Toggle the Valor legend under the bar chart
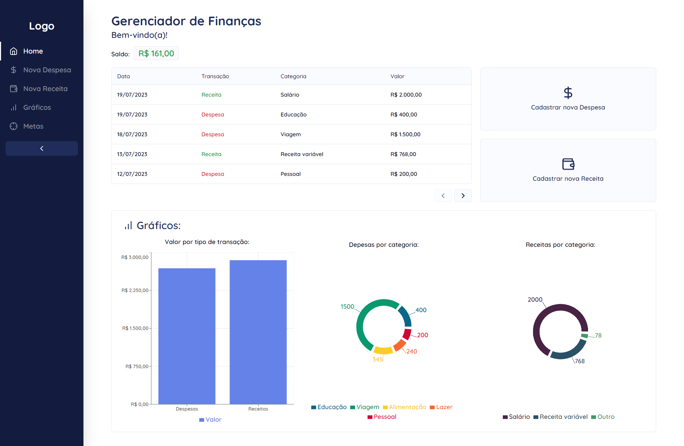 tap(210, 420)
